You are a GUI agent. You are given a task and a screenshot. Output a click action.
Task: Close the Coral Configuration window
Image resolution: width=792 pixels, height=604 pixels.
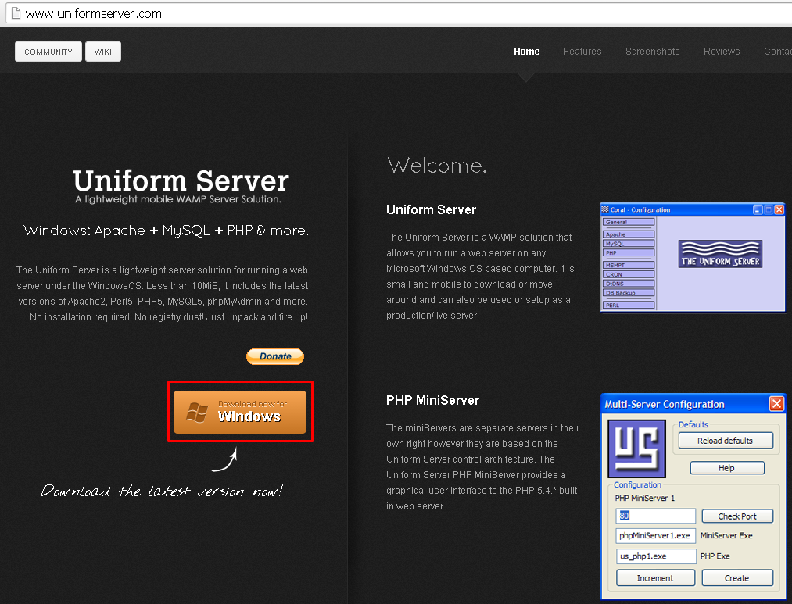coord(779,209)
